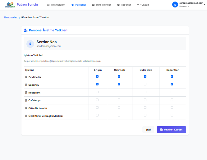This screenshot has width=207, height=160.
Task: Click the Patron Sensin logo image
Action: tap(10, 5)
